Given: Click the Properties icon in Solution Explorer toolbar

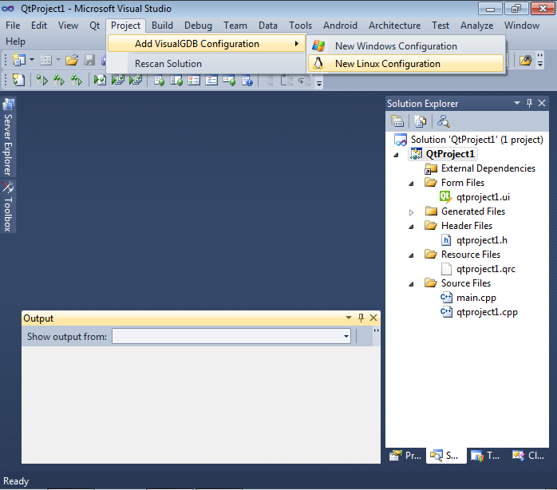Looking at the screenshot, I should pos(397,121).
